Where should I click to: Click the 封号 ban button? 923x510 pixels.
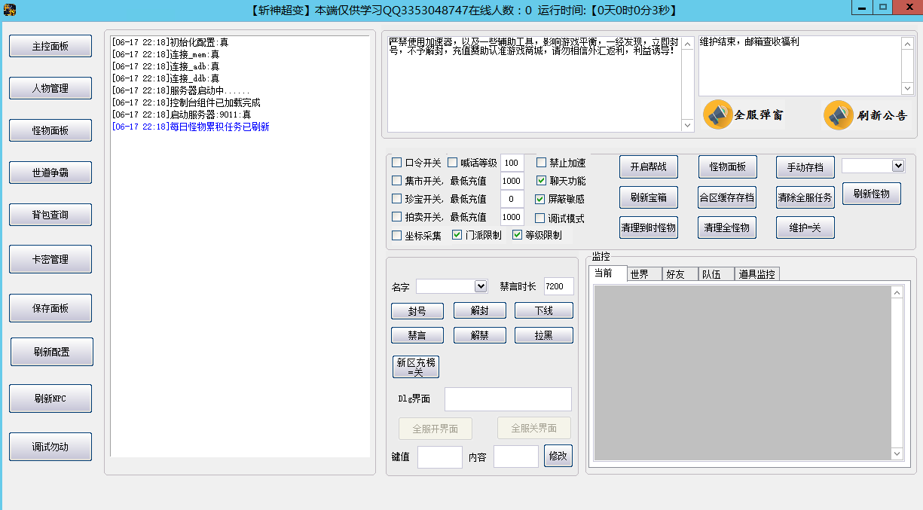coord(417,311)
